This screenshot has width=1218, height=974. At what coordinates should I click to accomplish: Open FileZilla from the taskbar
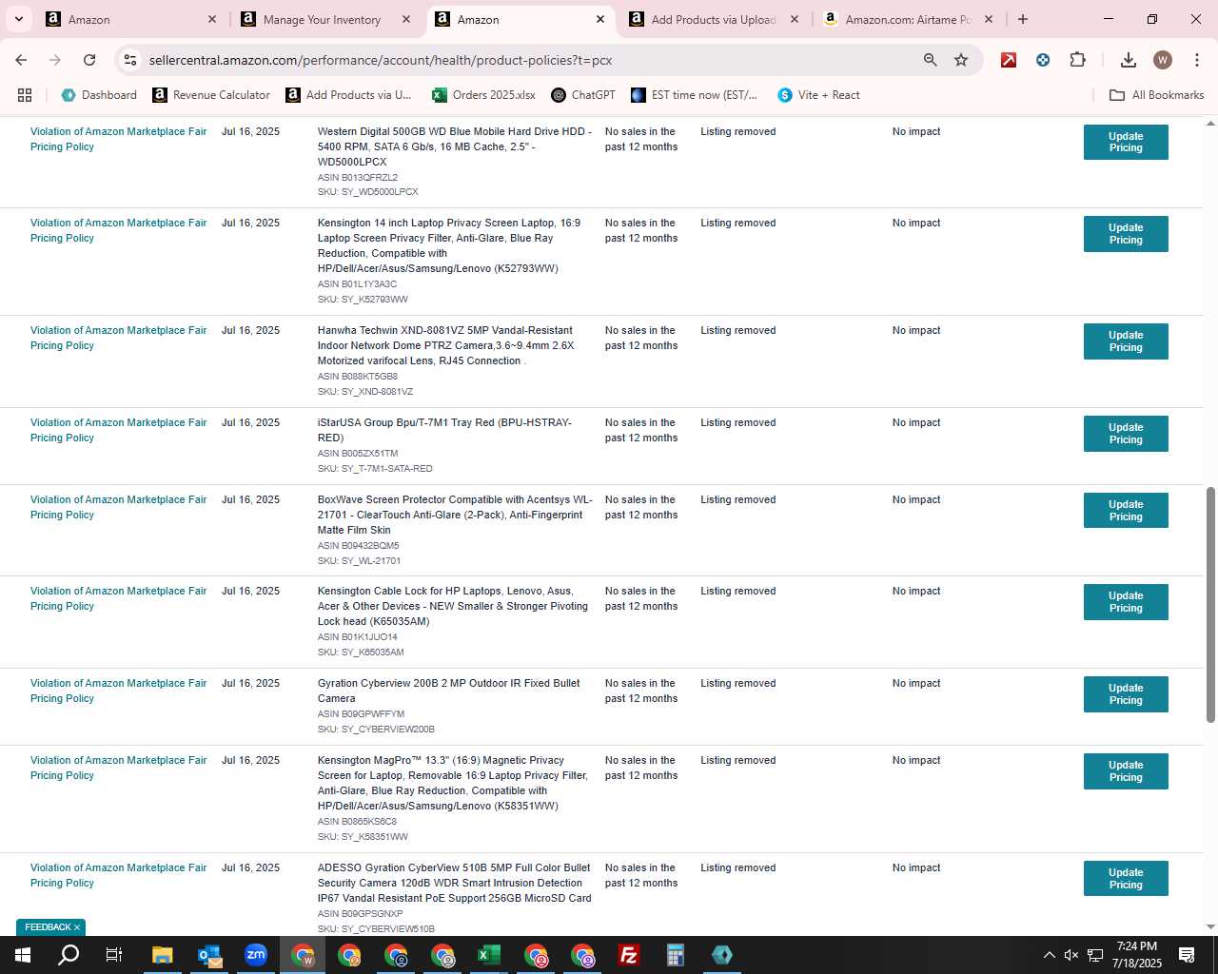point(629,955)
